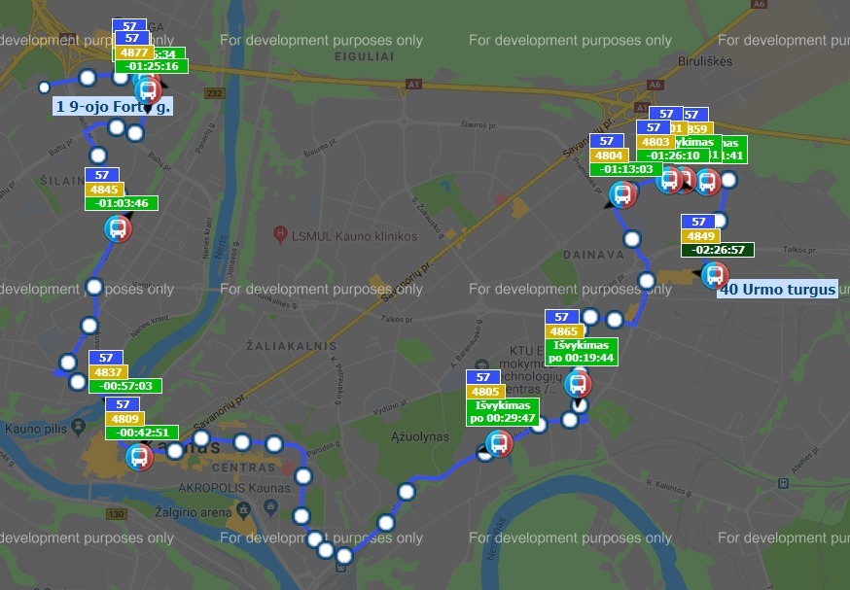Click the yellow 4837 vehicle number label
Screen dimensions: 850x590
(x=107, y=372)
